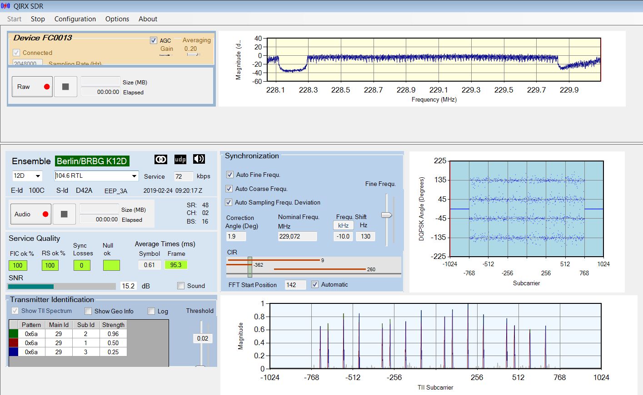Click the green color swatch for Sub Id 2
Image resolution: width=643 pixels, height=395 pixels.
(x=14, y=334)
